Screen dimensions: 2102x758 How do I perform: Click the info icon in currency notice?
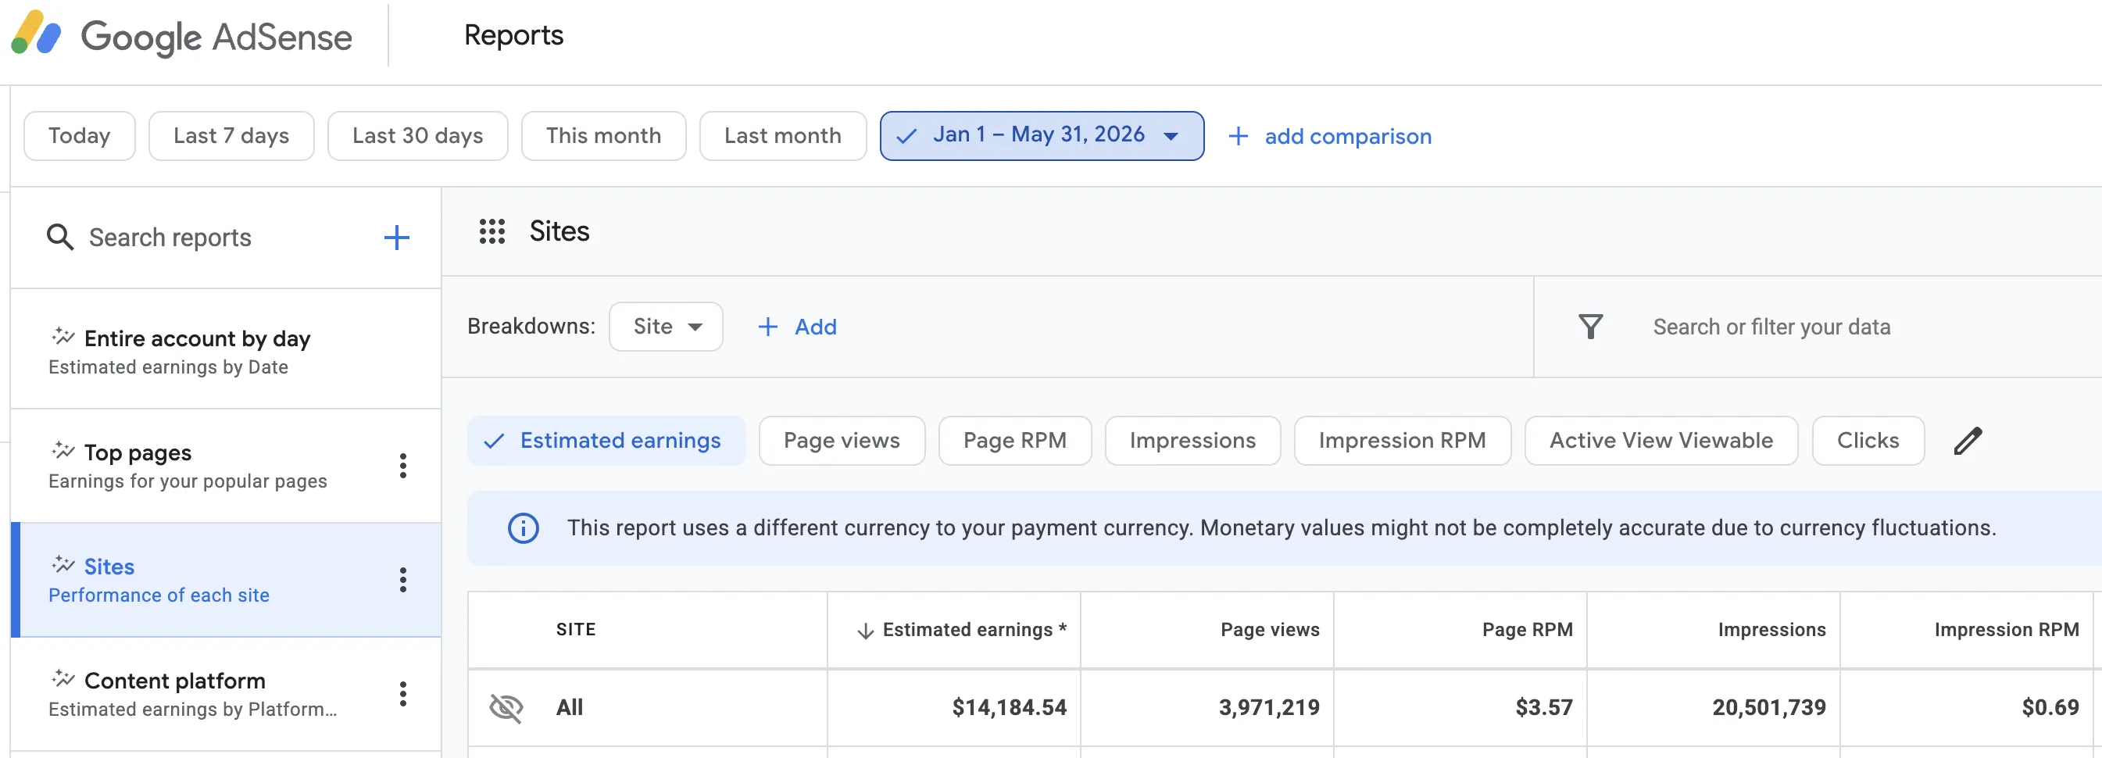(523, 528)
